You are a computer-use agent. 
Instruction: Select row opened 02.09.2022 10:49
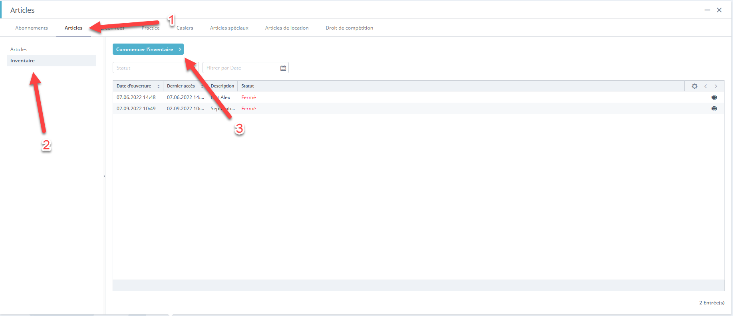pyautogui.click(x=418, y=109)
